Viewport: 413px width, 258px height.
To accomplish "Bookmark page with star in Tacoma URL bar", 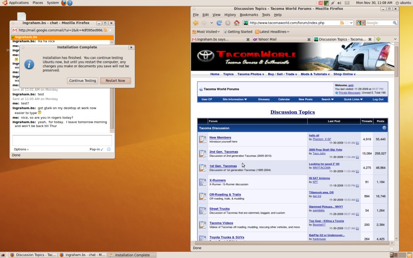I will pyautogui.click(x=347, y=23).
